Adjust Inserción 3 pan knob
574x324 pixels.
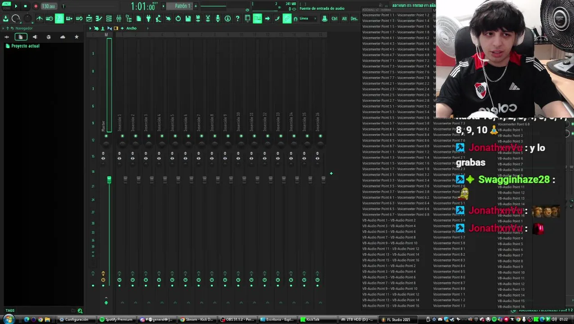click(149, 144)
